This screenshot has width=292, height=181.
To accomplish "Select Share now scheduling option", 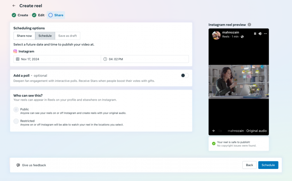I will [24, 36].
